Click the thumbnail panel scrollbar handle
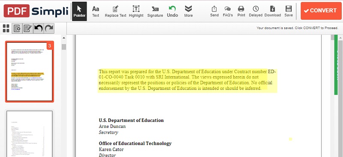 [x=63, y=47]
